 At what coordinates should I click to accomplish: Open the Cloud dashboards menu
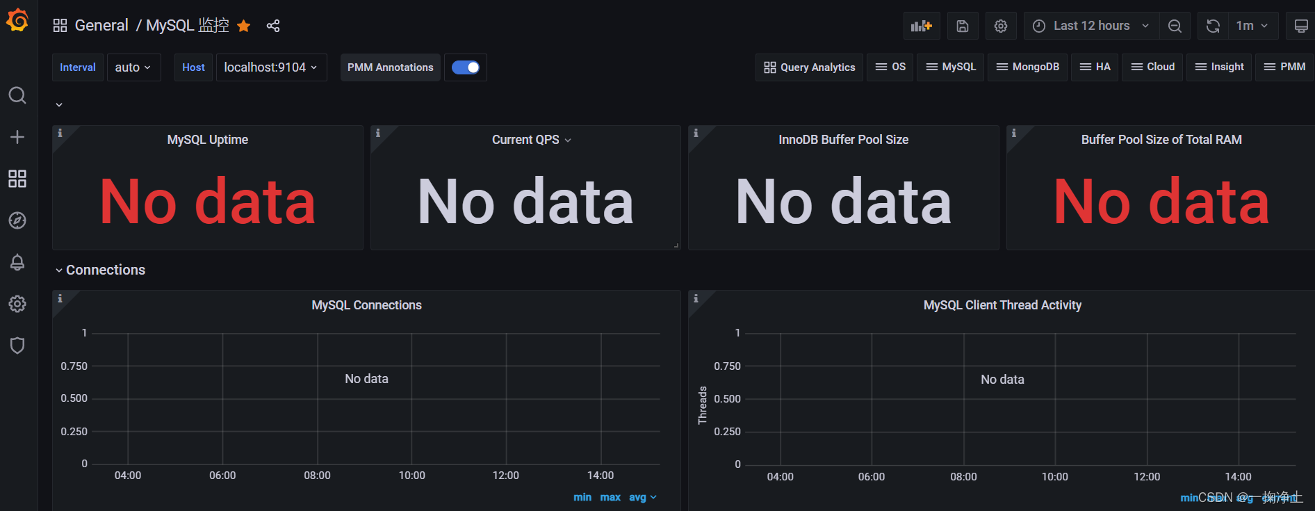click(1152, 67)
